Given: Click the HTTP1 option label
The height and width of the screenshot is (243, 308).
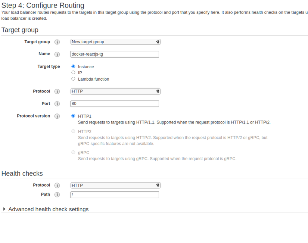Looking at the screenshot, I should 85,116.
